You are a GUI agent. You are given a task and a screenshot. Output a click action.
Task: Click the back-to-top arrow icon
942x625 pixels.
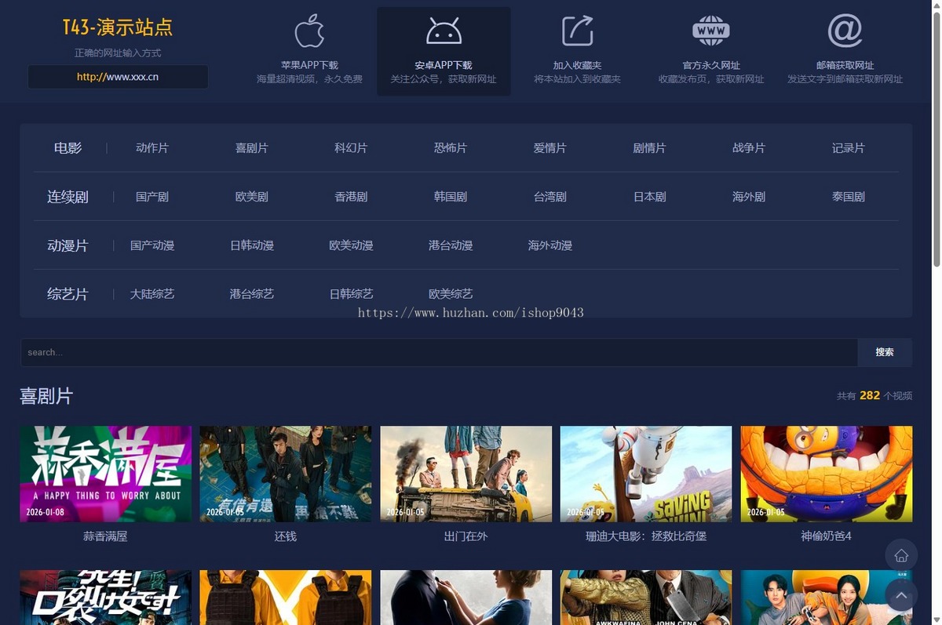tap(901, 595)
